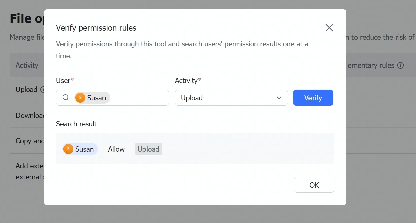
Task: Click the Upload row in the background table
Action: point(26,90)
